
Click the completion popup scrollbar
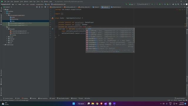[x=134, y=35]
